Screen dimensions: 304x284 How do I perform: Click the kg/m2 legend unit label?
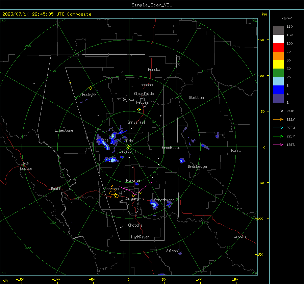coord(286,18)
